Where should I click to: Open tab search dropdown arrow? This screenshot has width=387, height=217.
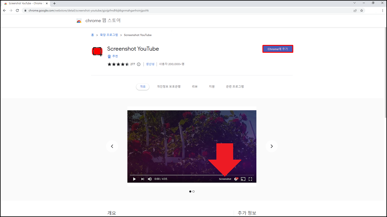[x=355, y=3]
